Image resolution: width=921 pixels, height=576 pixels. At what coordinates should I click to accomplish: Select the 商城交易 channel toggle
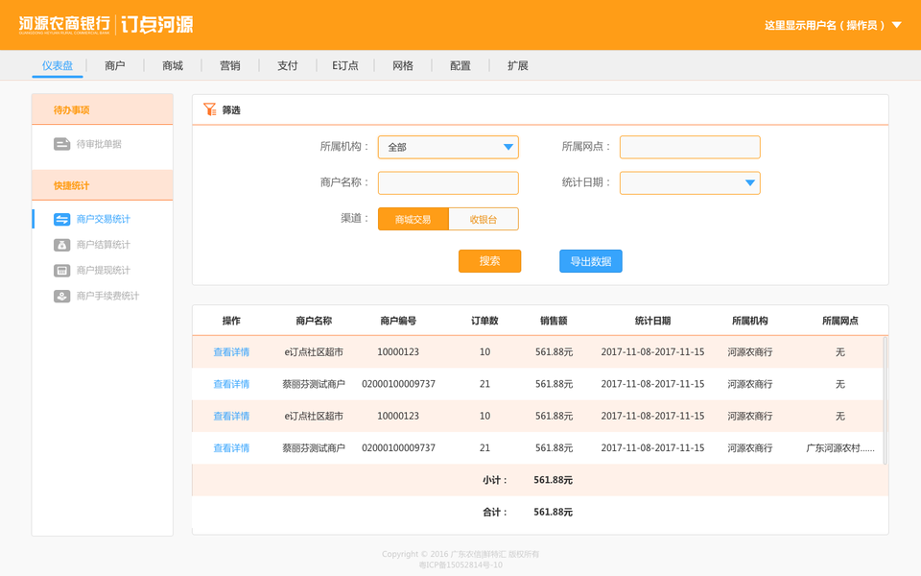[413, 219]
